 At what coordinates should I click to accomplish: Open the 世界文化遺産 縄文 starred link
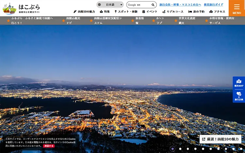(x=185, y=21)
